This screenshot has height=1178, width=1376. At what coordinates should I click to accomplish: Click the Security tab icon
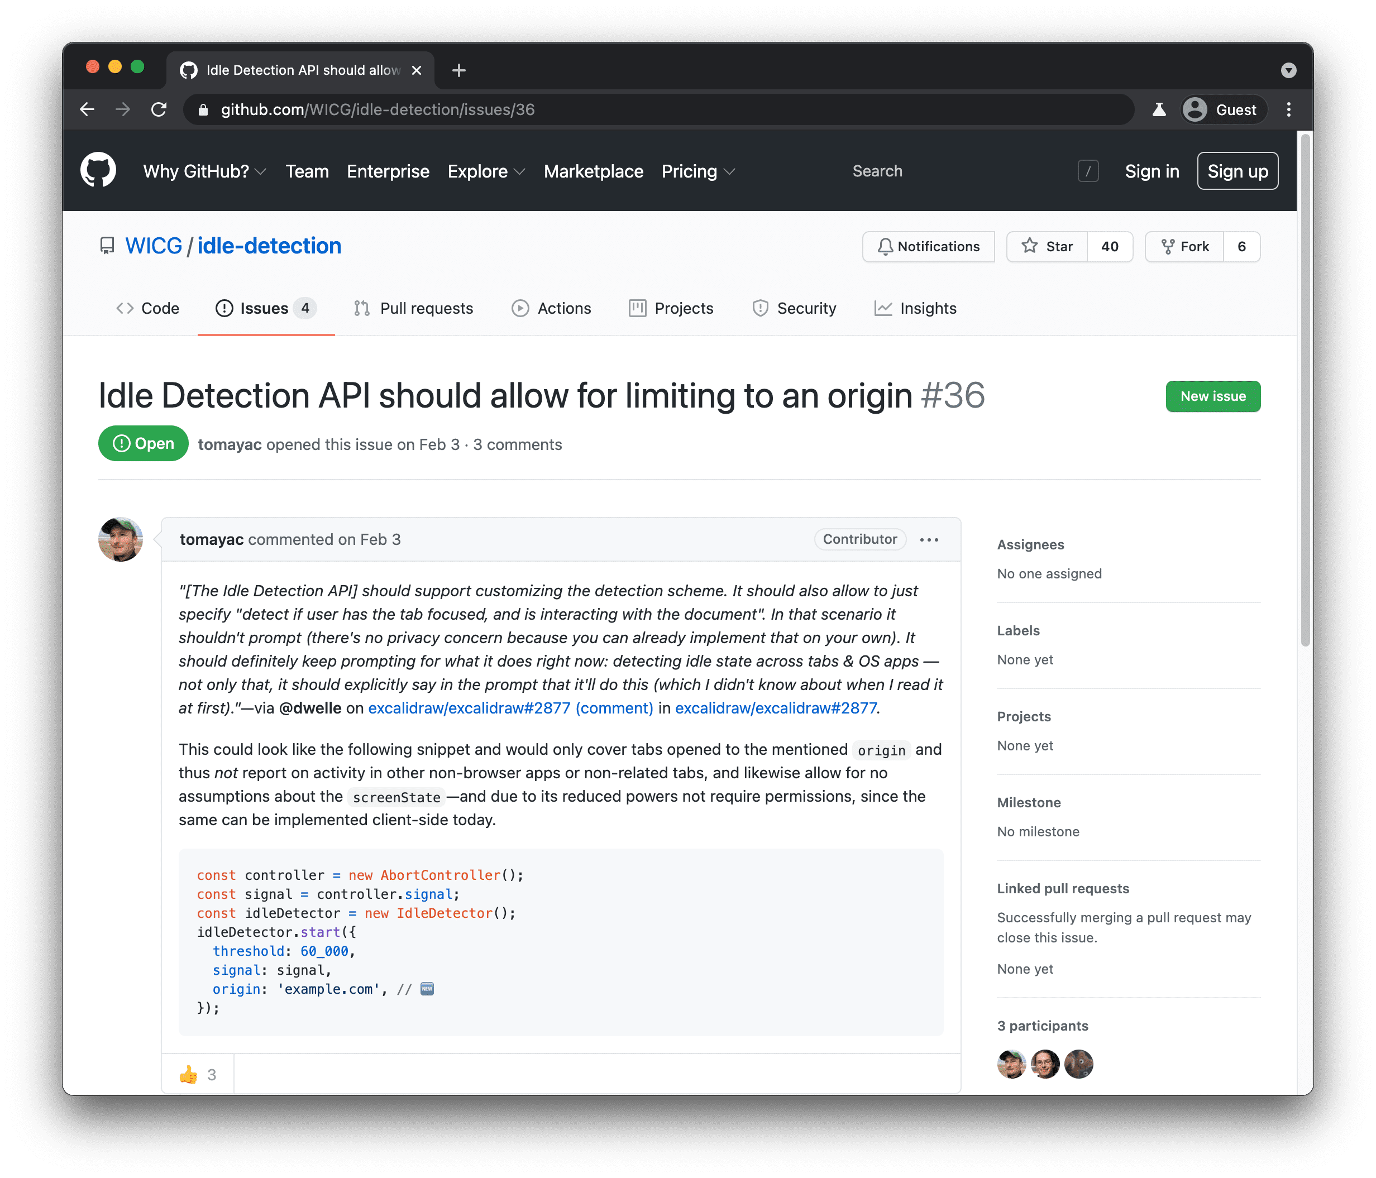[760, 309]
